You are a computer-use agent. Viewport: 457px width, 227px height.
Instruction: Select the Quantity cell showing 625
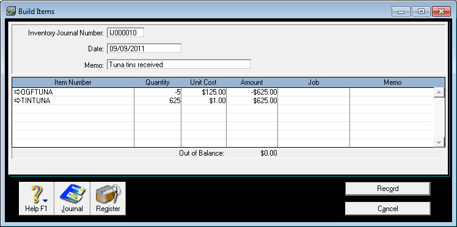pyautogui.click(x=158, y=101)
